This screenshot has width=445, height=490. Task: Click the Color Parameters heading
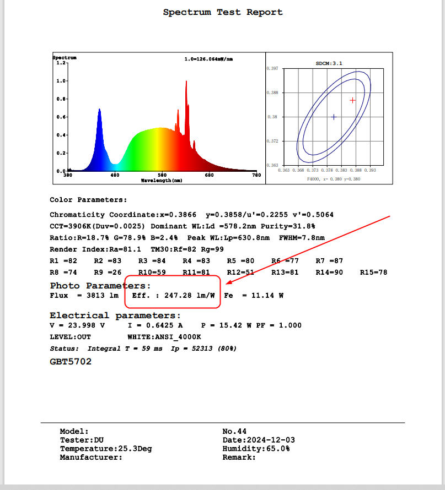[x=88, y=200]
